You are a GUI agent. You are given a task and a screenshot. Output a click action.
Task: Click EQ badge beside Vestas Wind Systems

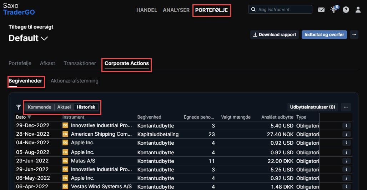click(65, 186)
